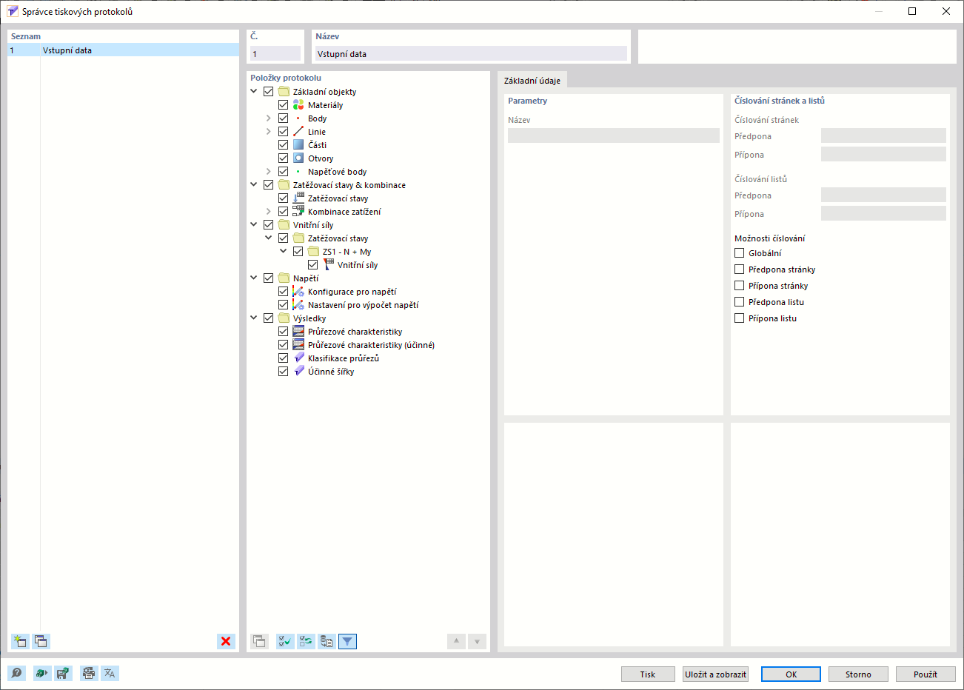Click the Klasifikace průřezů icon

298,358
